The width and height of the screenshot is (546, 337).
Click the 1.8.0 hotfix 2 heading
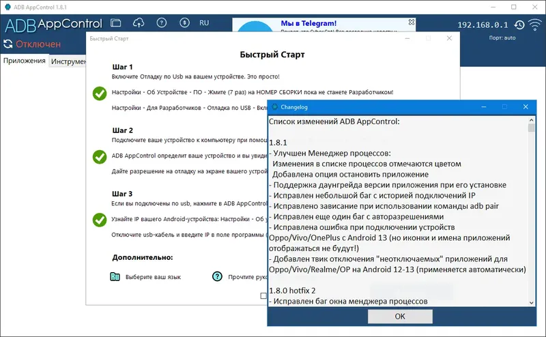coord(292,291)
